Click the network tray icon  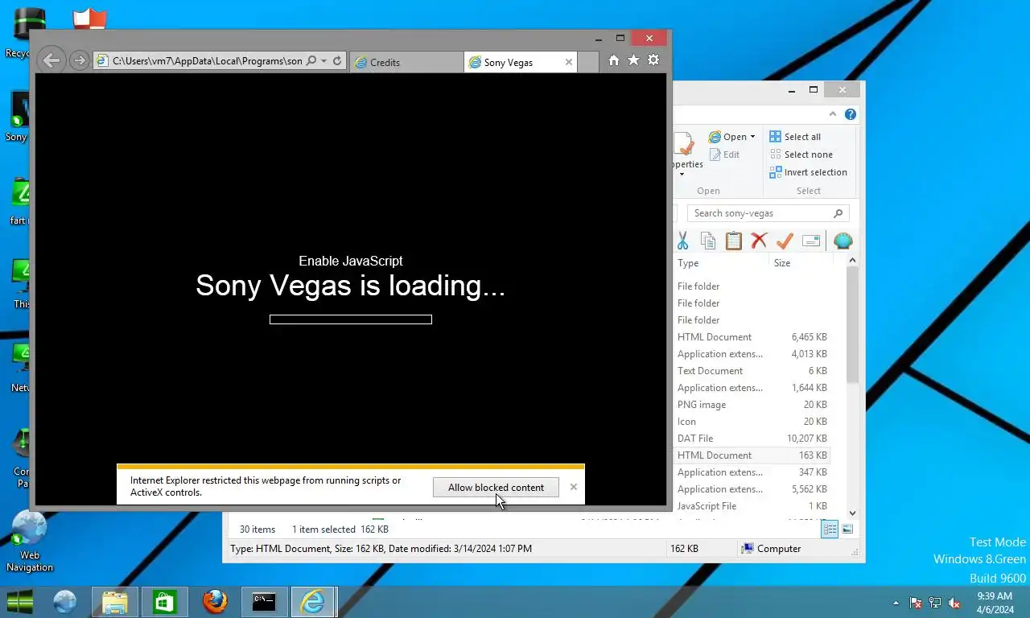tap(935, 603)
